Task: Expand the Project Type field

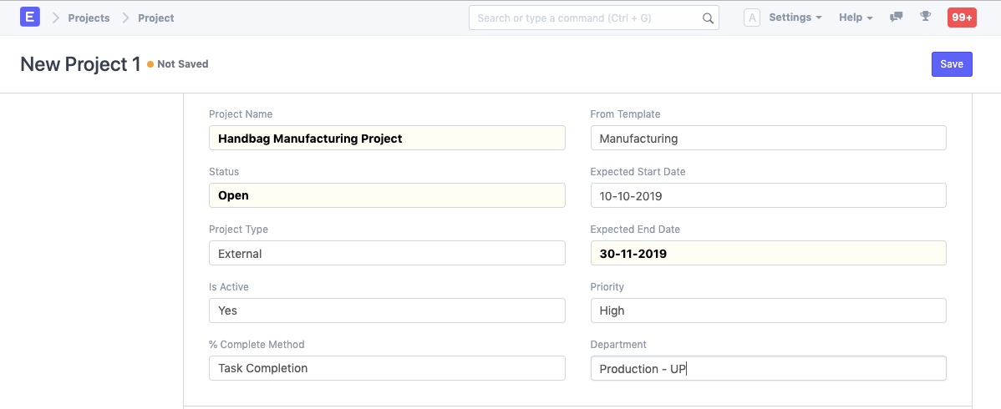Action: 386,253
